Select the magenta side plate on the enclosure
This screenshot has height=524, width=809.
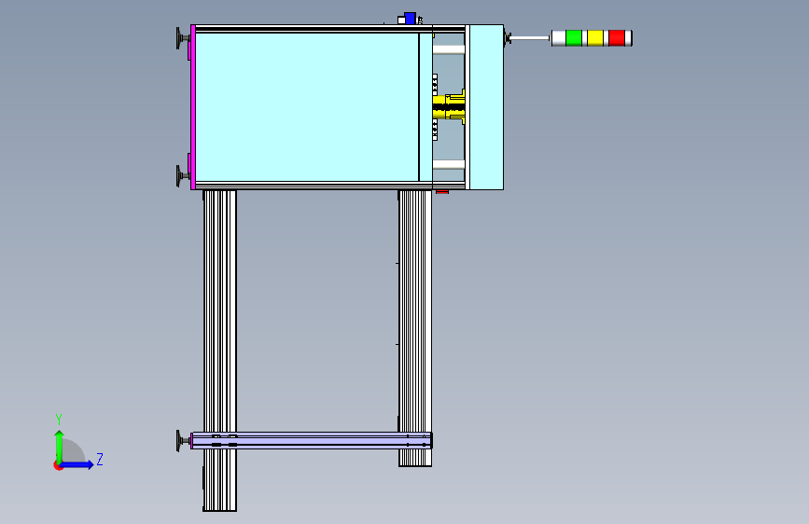pyautogui.click(x=192, y=107)
